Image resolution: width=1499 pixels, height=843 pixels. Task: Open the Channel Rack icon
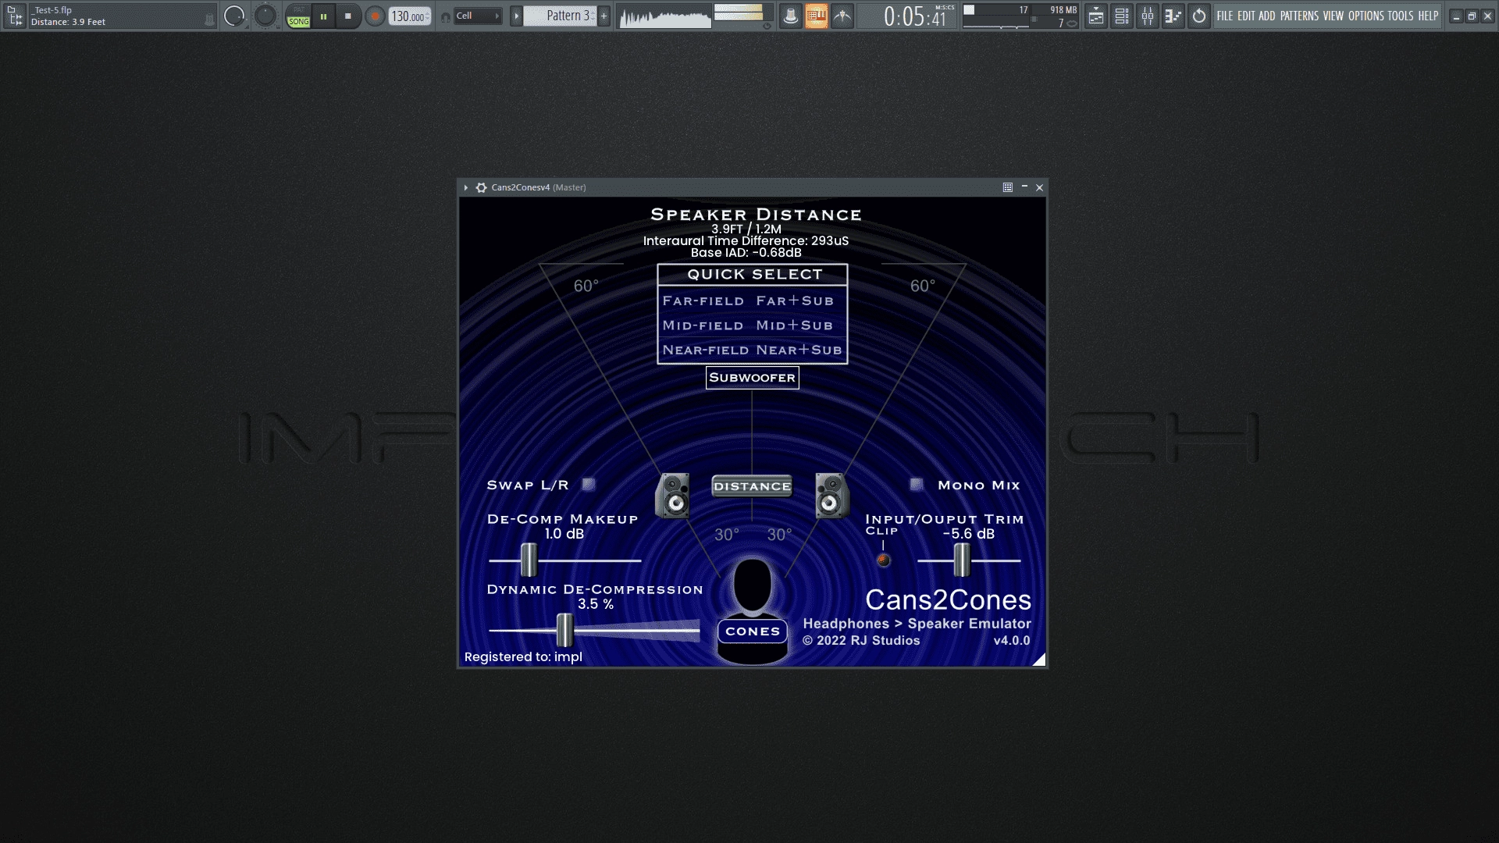[1122, 16]
